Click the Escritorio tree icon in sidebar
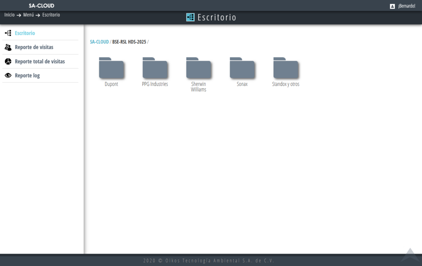Image resolution: width=422 pixels, height=266 pixels. coord(8,33)
